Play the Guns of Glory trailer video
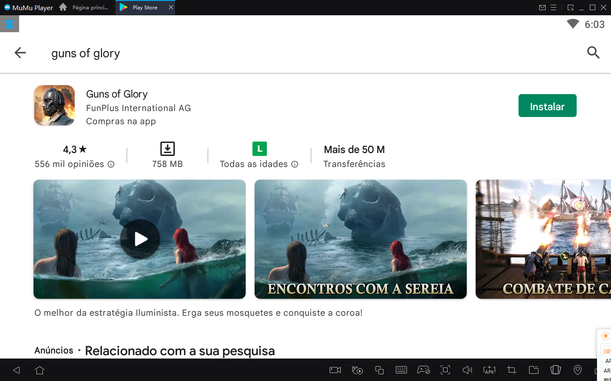 coord(140,239)
